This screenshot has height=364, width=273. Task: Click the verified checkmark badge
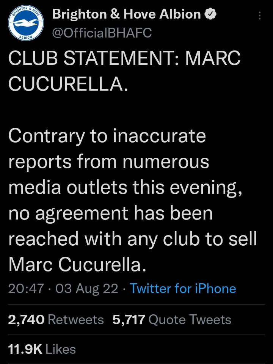click(x=210, y=14)
